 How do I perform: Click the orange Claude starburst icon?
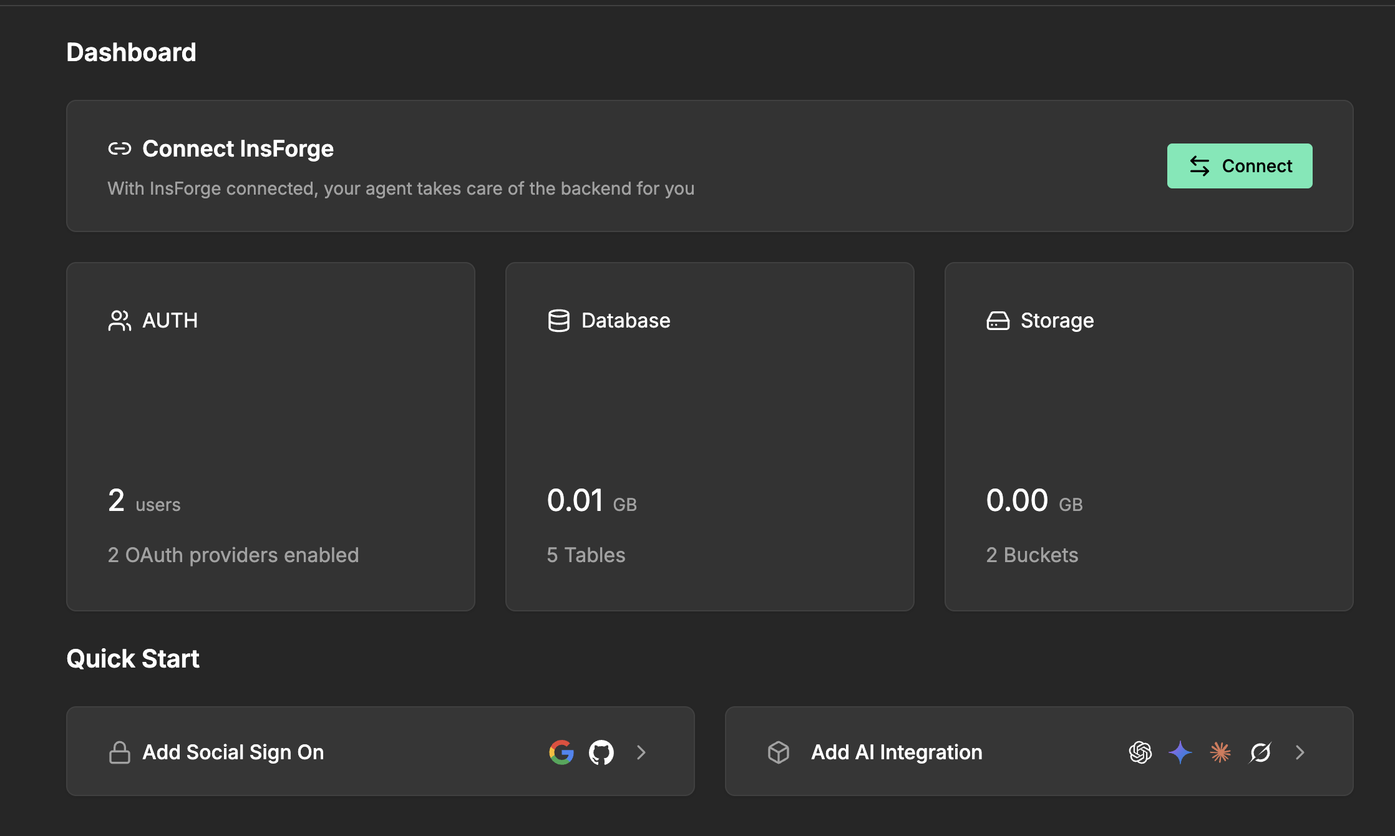coord(1220,752)
